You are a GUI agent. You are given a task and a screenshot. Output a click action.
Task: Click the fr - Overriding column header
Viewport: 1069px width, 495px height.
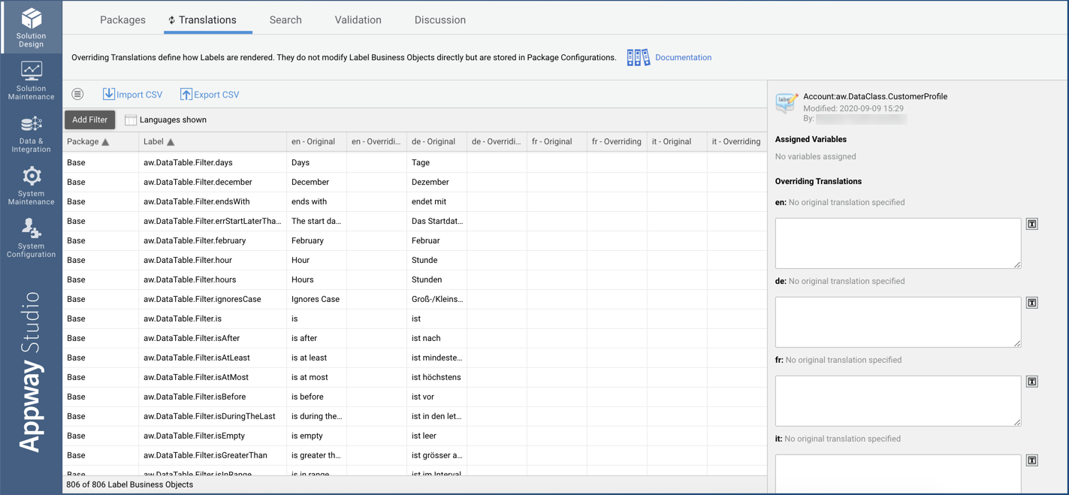(617, 142)
